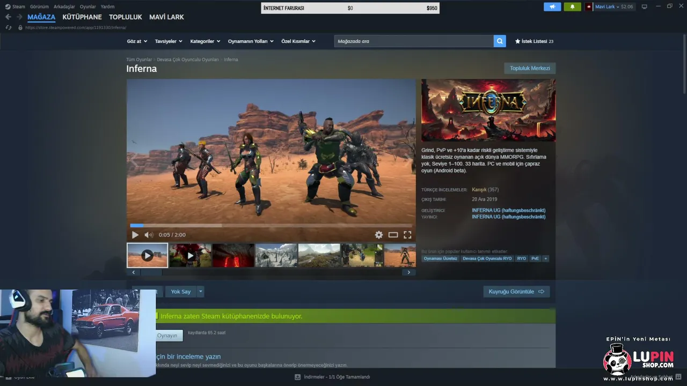Select the RYO tag
The height and width of the screenshot is (386, 687).
coord(521,258)
